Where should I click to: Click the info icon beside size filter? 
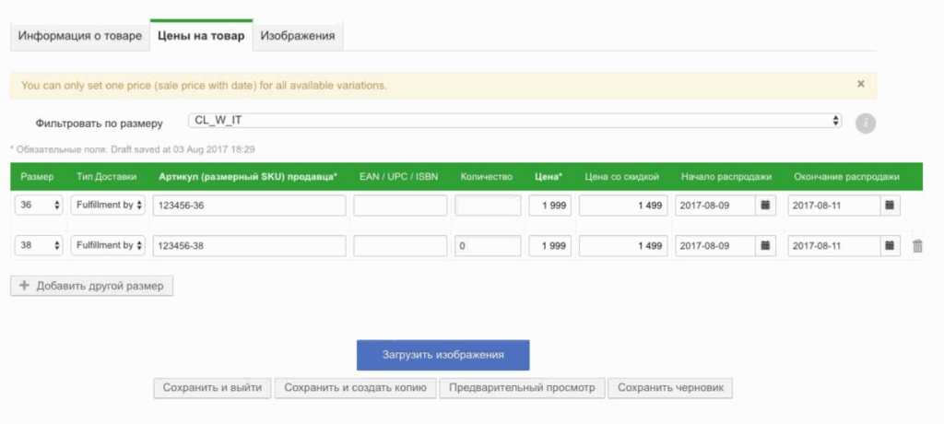[865, 124]
